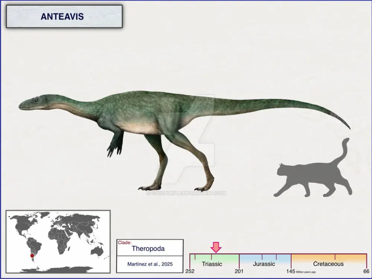Select the tip of the dinosaur's tail

click(348, 127)
